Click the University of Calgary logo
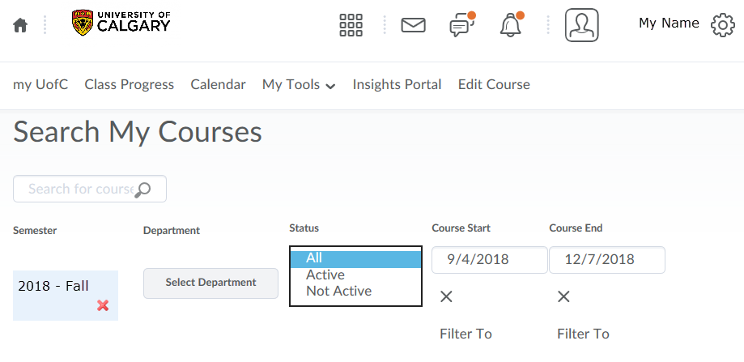Screen dimensions: 744x362 point(121,23)
